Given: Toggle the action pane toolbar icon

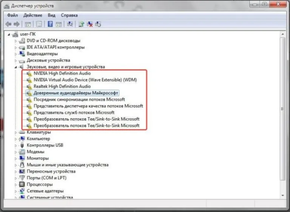Looking at the screenshot, I should [x=59, y=24].
